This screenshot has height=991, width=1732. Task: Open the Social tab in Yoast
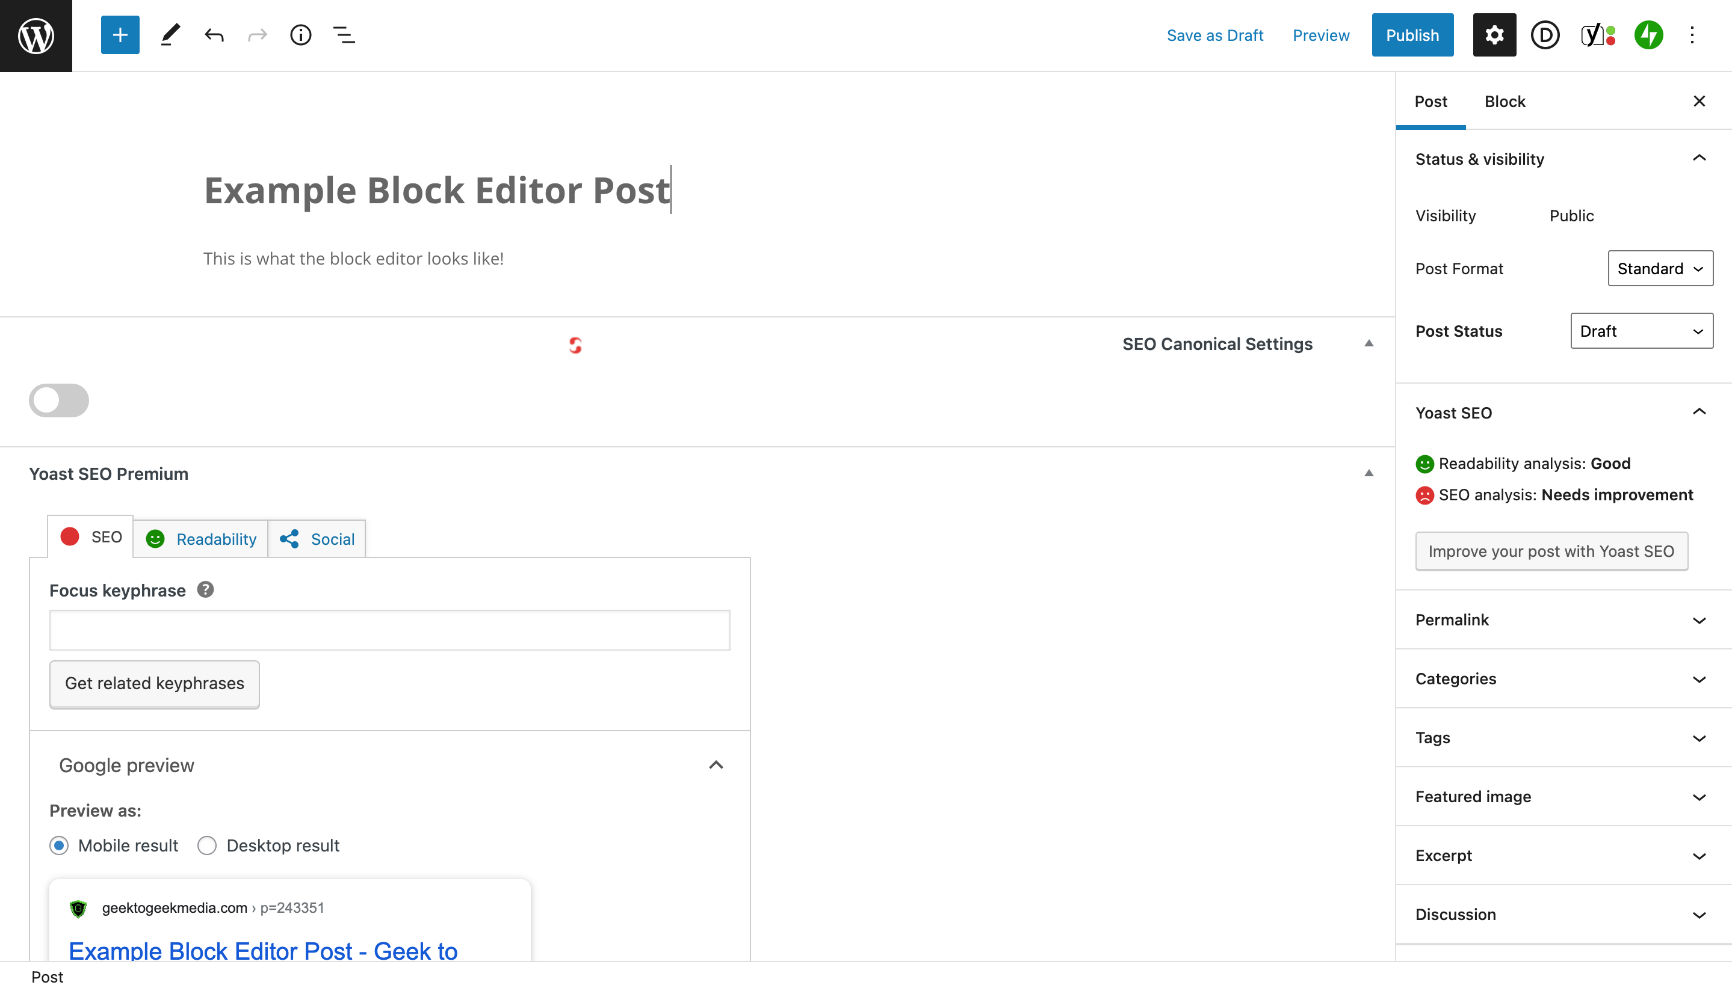pyautogui.click(x=317, y=539)
